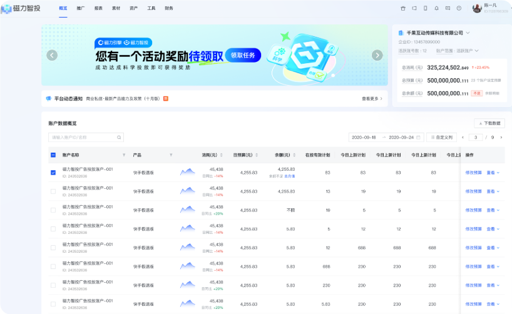Click 修改预算 in row with 在投有效计划 12
Viewport: 512px width, 314px height.
[x=473, y=248]
